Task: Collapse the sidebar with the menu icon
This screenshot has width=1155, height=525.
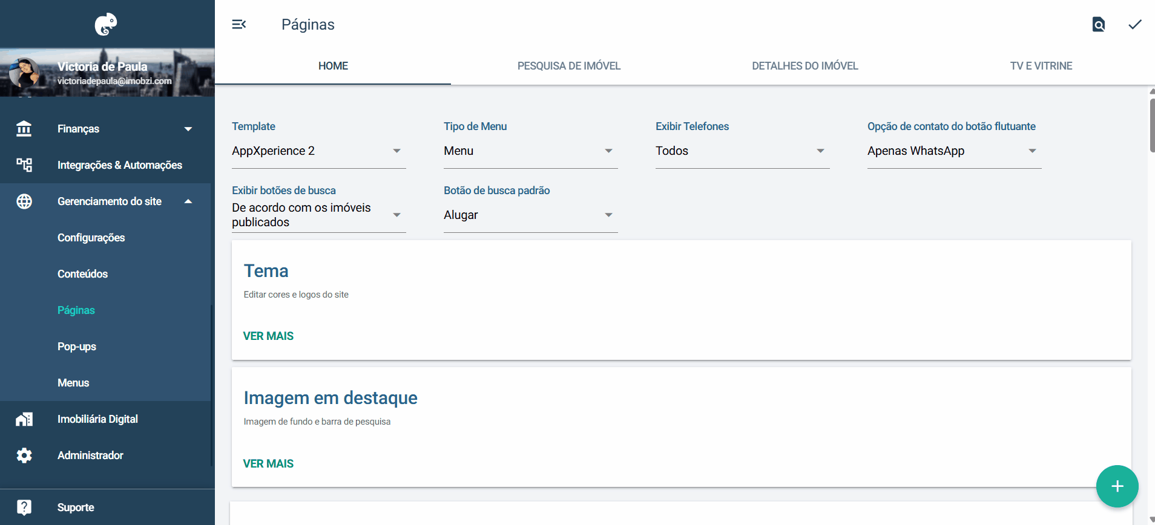Action: 239,24
